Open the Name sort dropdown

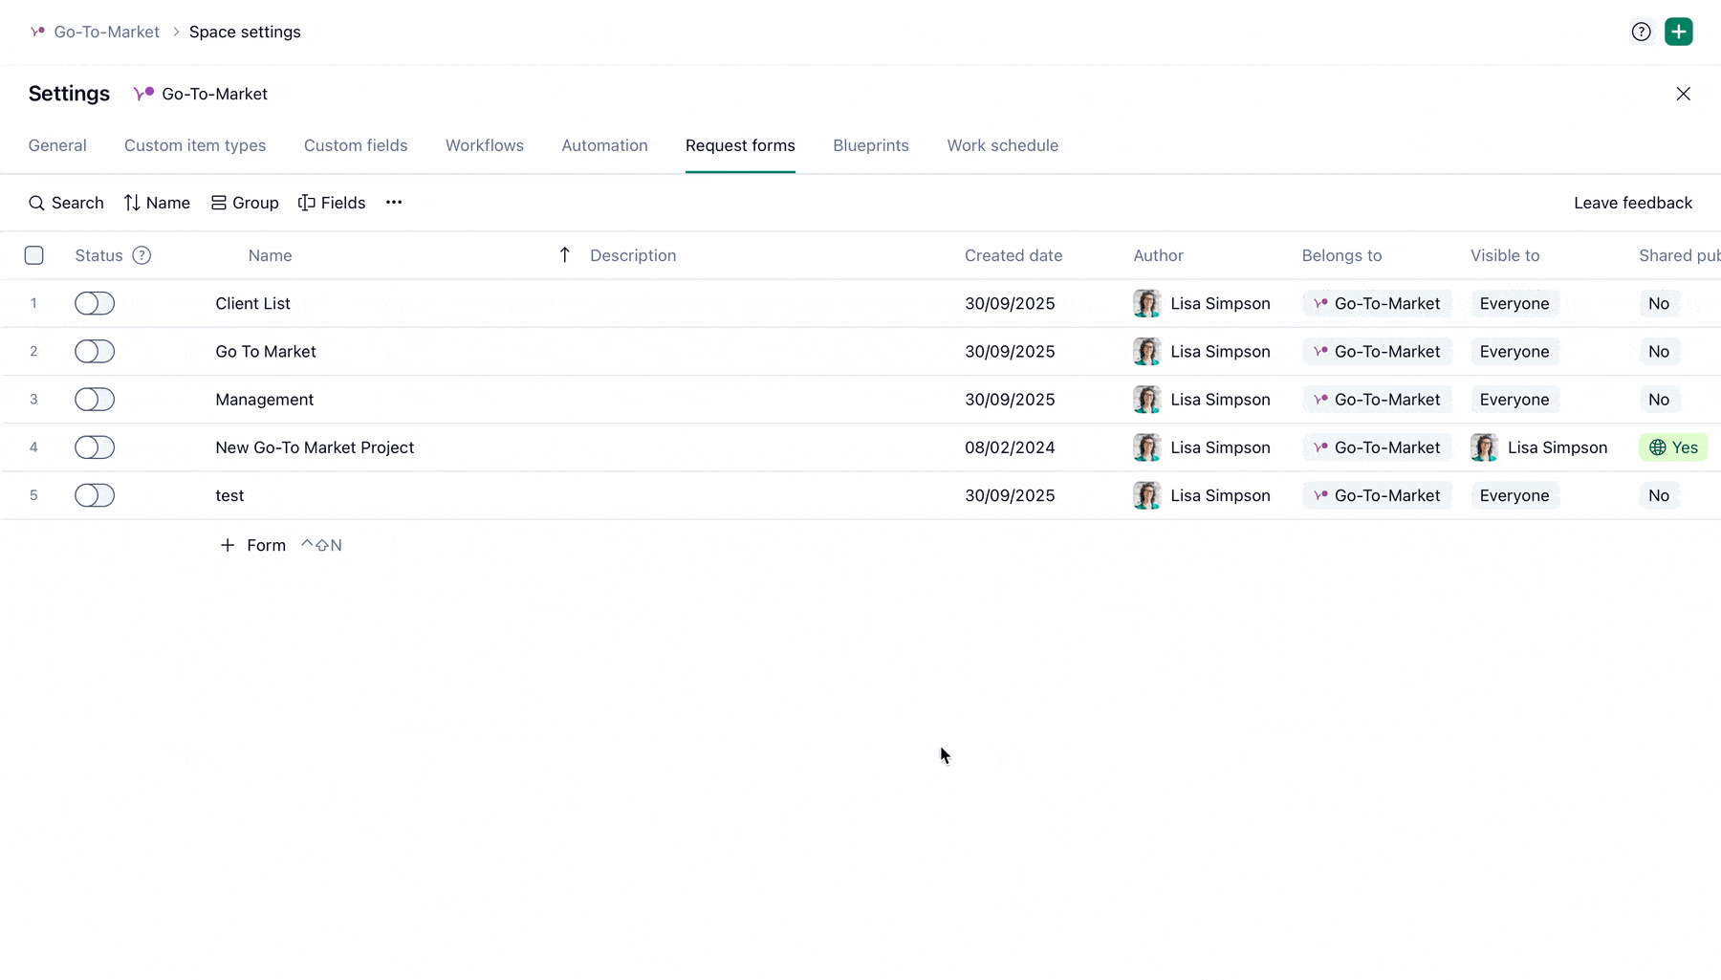(157, 203)
